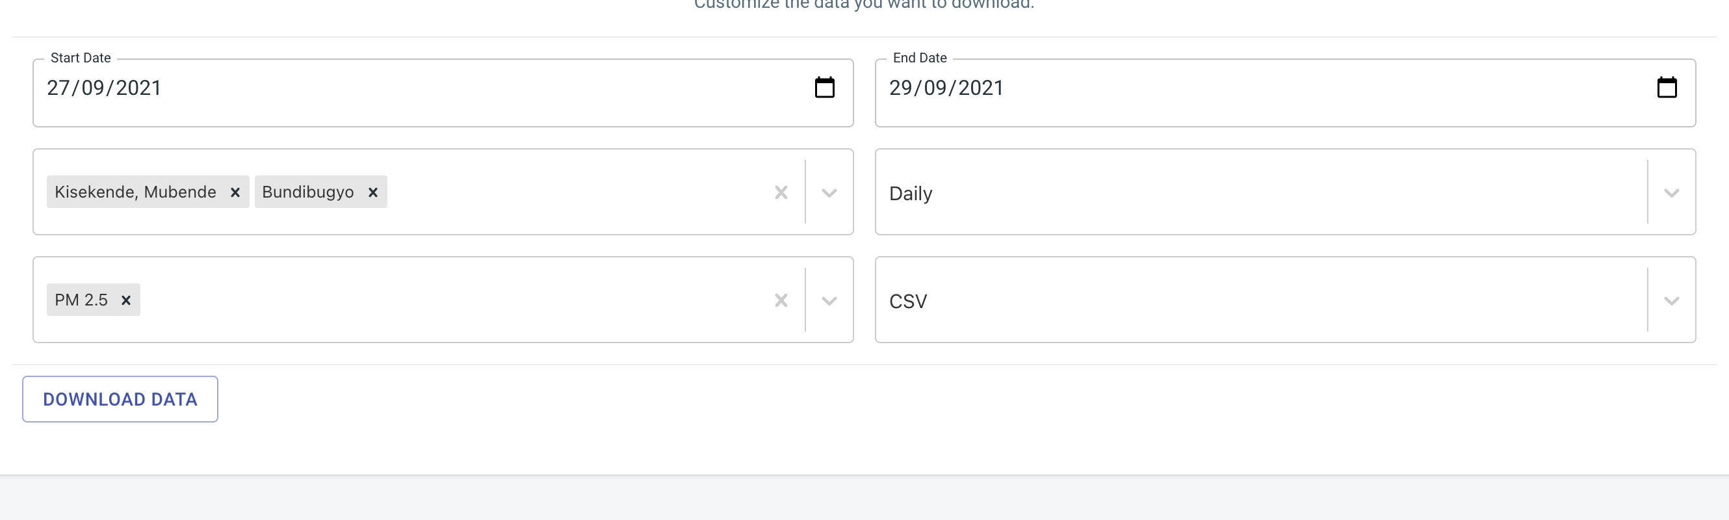Image resolution: width=1729 pixels, height=520 pixels.
Task: Expand the sites selection dropdown
Action: [828, 192]
